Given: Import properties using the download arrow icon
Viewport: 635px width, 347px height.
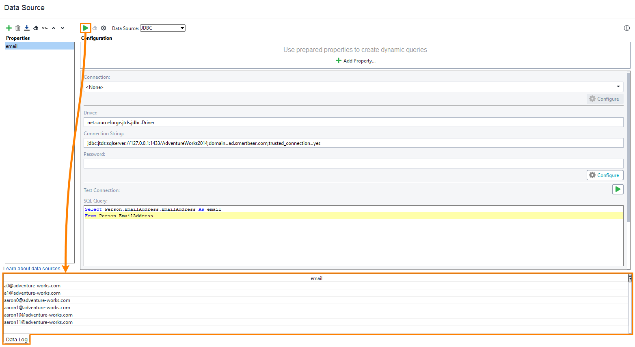Looking at the screenshot, I should 26,28.
